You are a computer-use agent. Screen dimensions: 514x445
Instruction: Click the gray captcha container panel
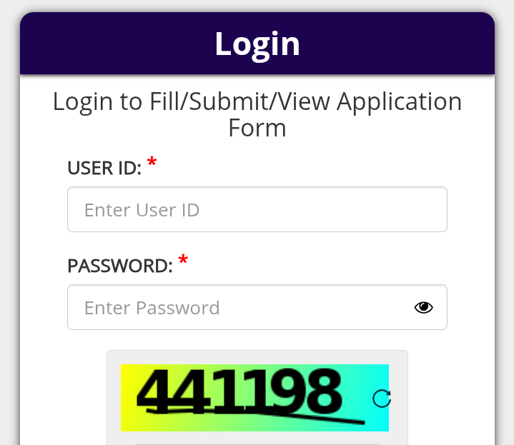113,400
